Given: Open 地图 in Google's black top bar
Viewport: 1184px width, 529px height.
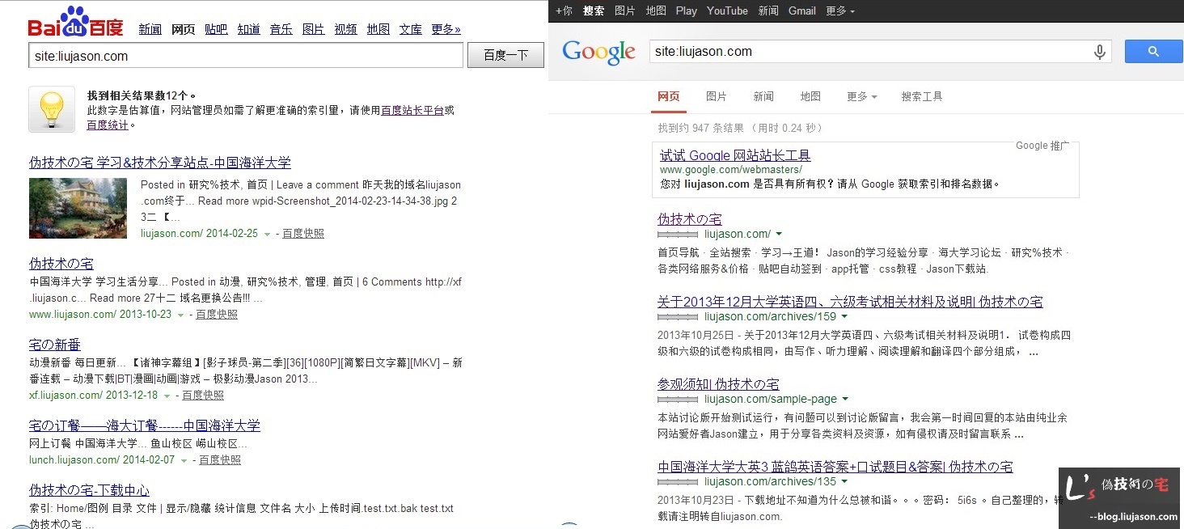Looking at the screenshot, I should coord(656,11).
